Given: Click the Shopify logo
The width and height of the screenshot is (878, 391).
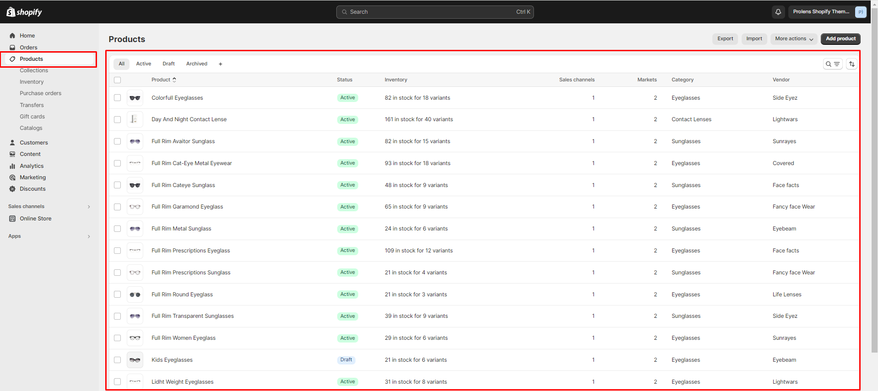Looking at the screenshot, I should click(24, 12).
